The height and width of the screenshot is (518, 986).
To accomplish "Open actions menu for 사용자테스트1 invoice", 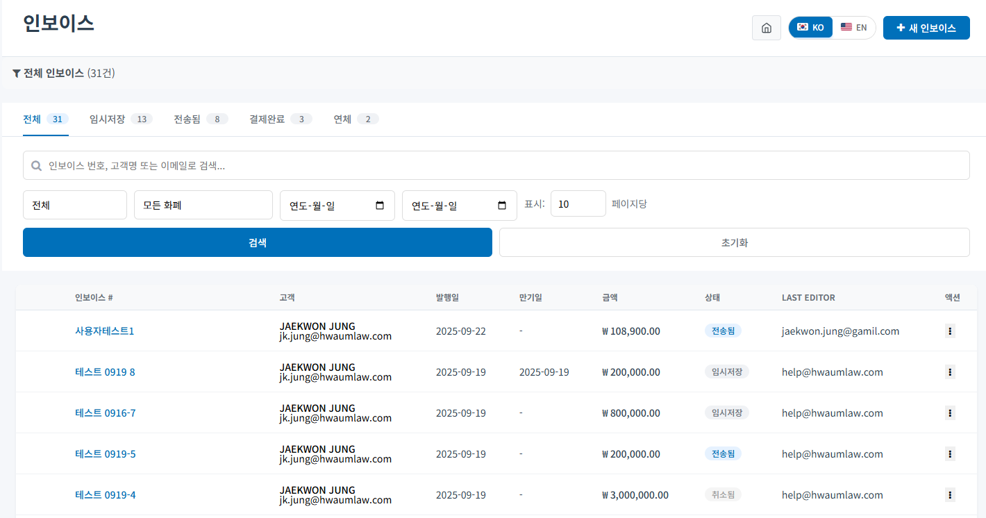I will [x=949, y=331].
